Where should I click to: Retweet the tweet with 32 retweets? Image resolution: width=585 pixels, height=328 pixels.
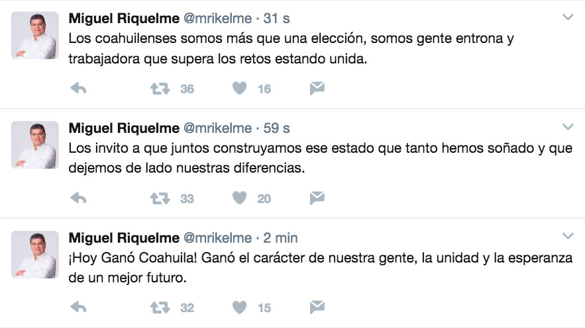tap(161, 307)
